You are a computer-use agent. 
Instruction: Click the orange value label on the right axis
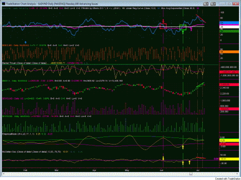coord(229,52)
